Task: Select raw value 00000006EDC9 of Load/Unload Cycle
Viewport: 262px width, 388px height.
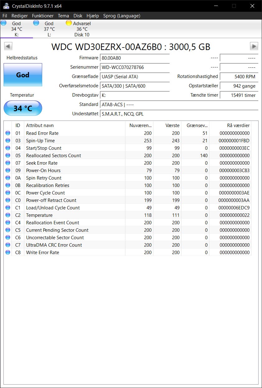Action: pos(235,208)
